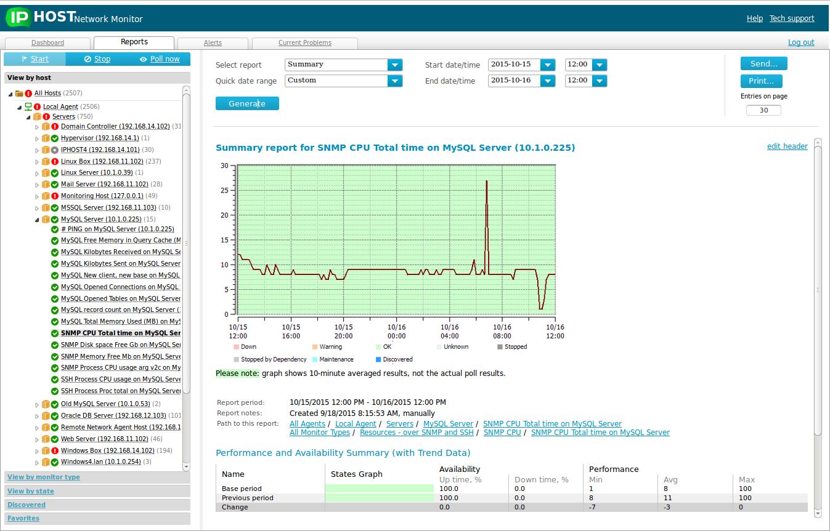The height and width of the screenshot is (531, 830).
Task: Open the Select report dropdown
Action: pos(394,65)
